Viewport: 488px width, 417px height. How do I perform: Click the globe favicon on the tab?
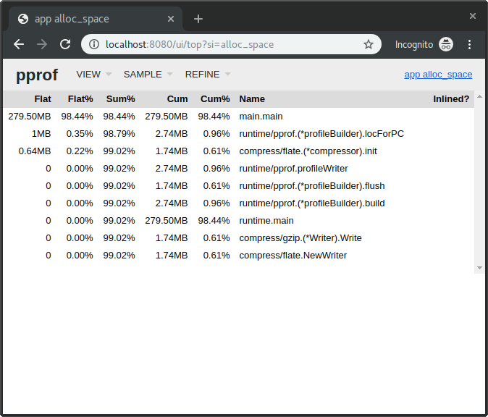[23, 19]
